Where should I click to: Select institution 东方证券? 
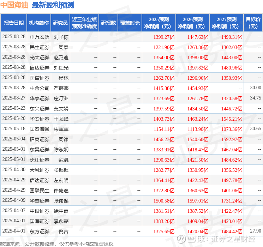pos(40,231)
